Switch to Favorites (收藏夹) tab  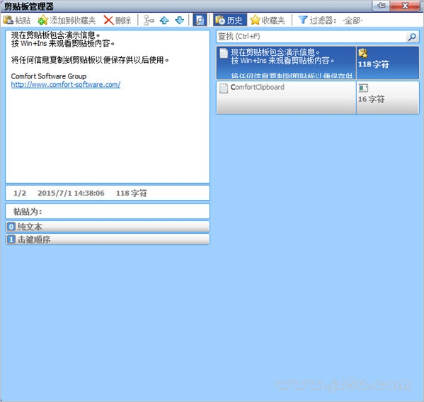[268, 20]
